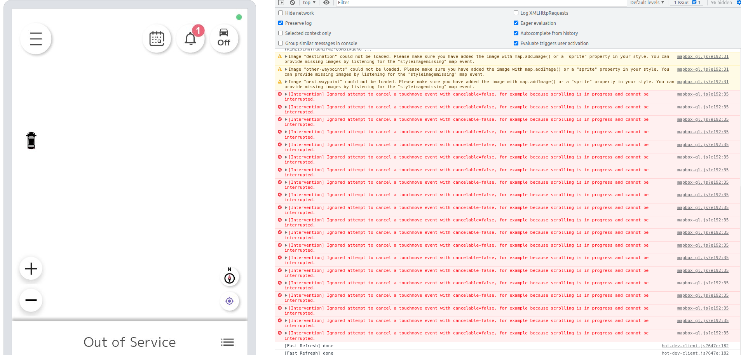Clear the console with the clear icon
Screen dimensions: 741x355
click(292, 3)
